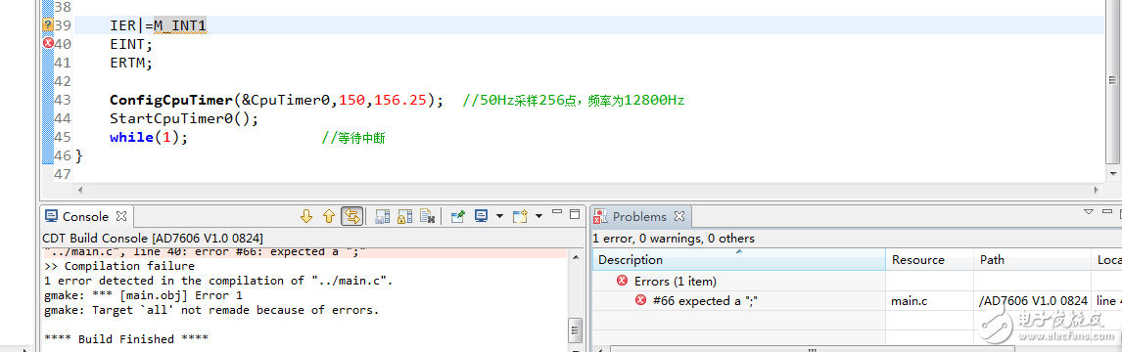Sort problems by Resource column header
The height and width of the screenshot is (352, 1122).
[929, 260]
